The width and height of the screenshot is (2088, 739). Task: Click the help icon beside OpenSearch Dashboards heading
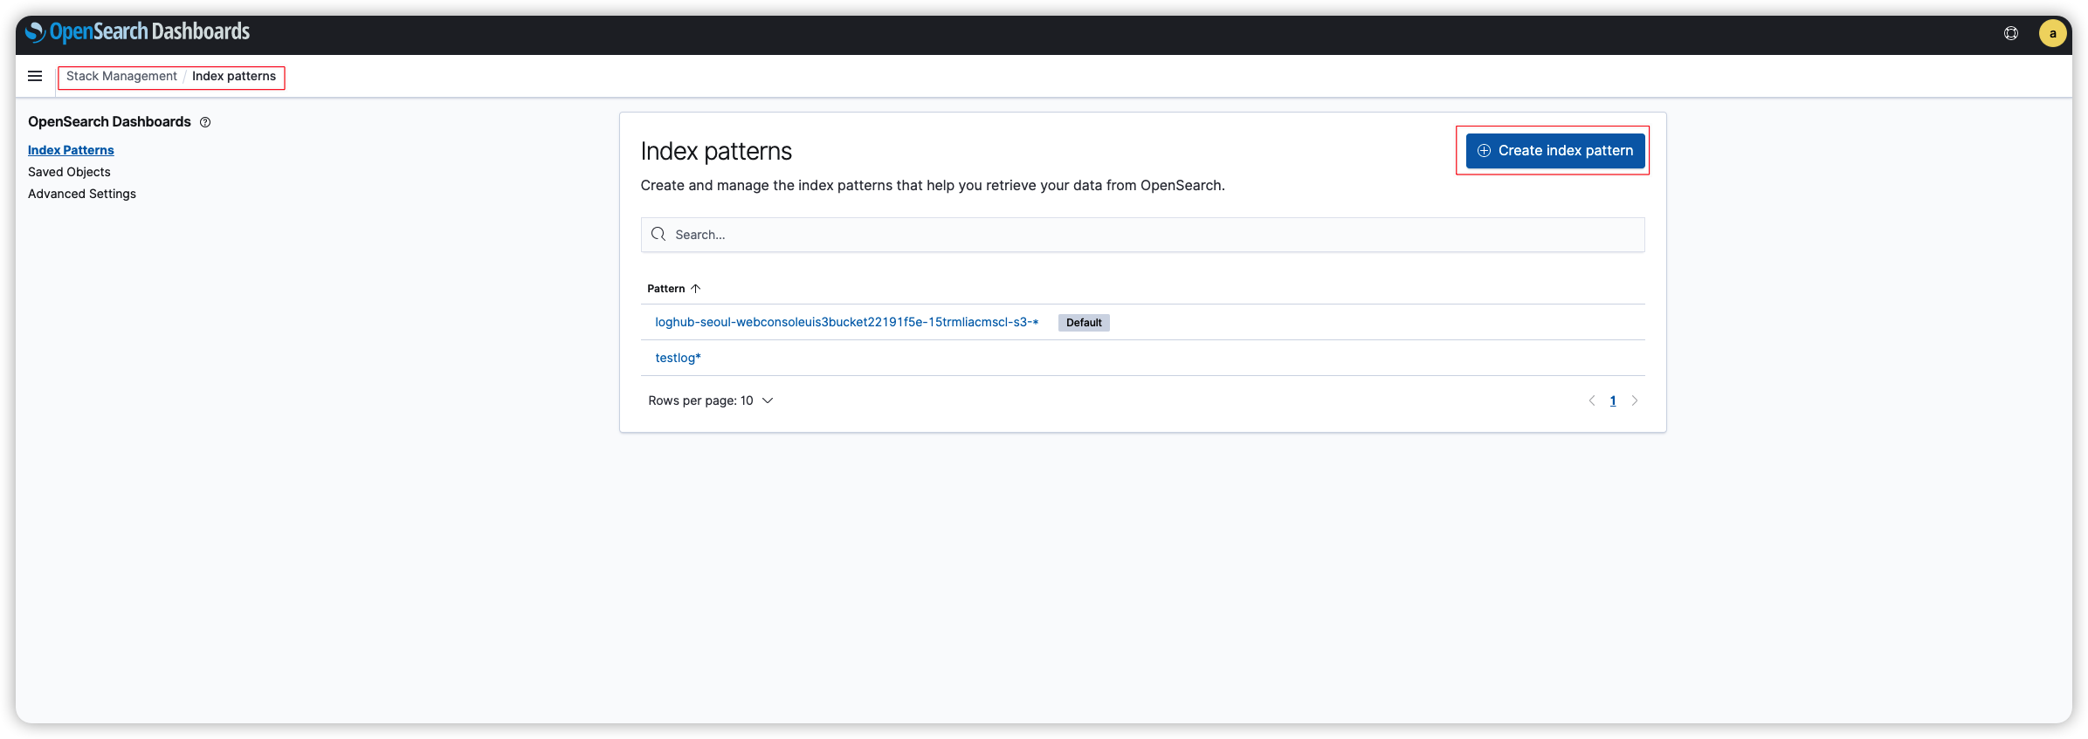click(x=205, y=122)
